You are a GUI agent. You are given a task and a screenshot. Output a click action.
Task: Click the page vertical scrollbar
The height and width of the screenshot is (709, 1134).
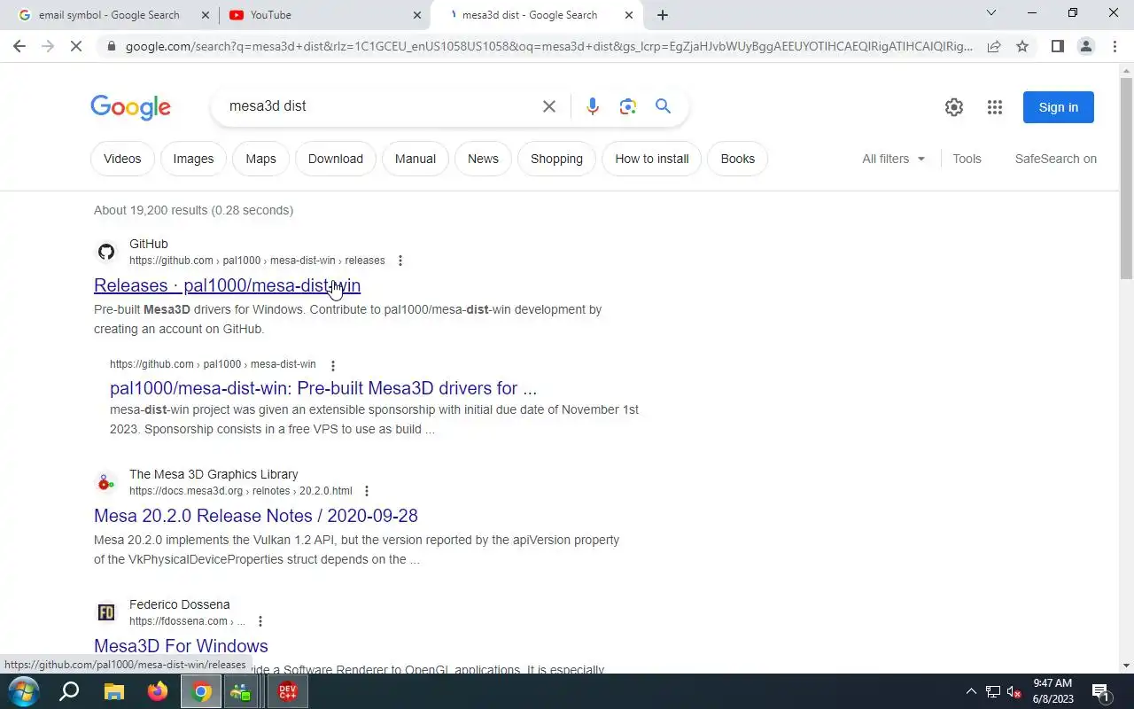coord(1126,177)
